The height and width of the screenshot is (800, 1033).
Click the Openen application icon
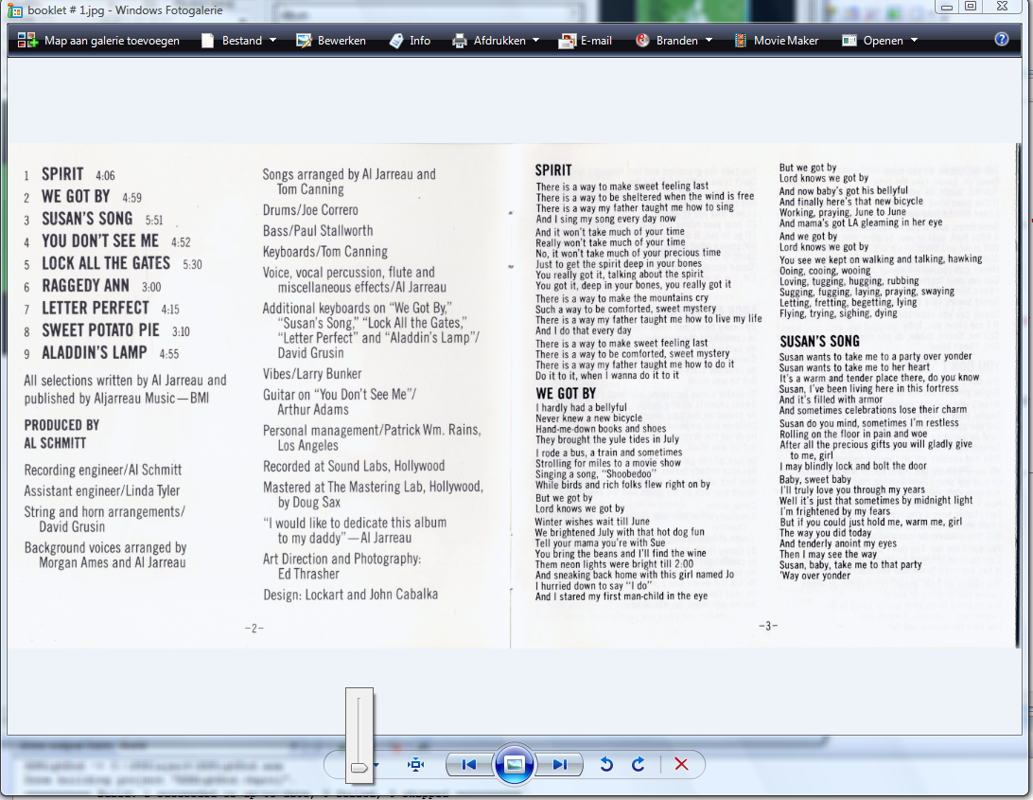(849, 41)
